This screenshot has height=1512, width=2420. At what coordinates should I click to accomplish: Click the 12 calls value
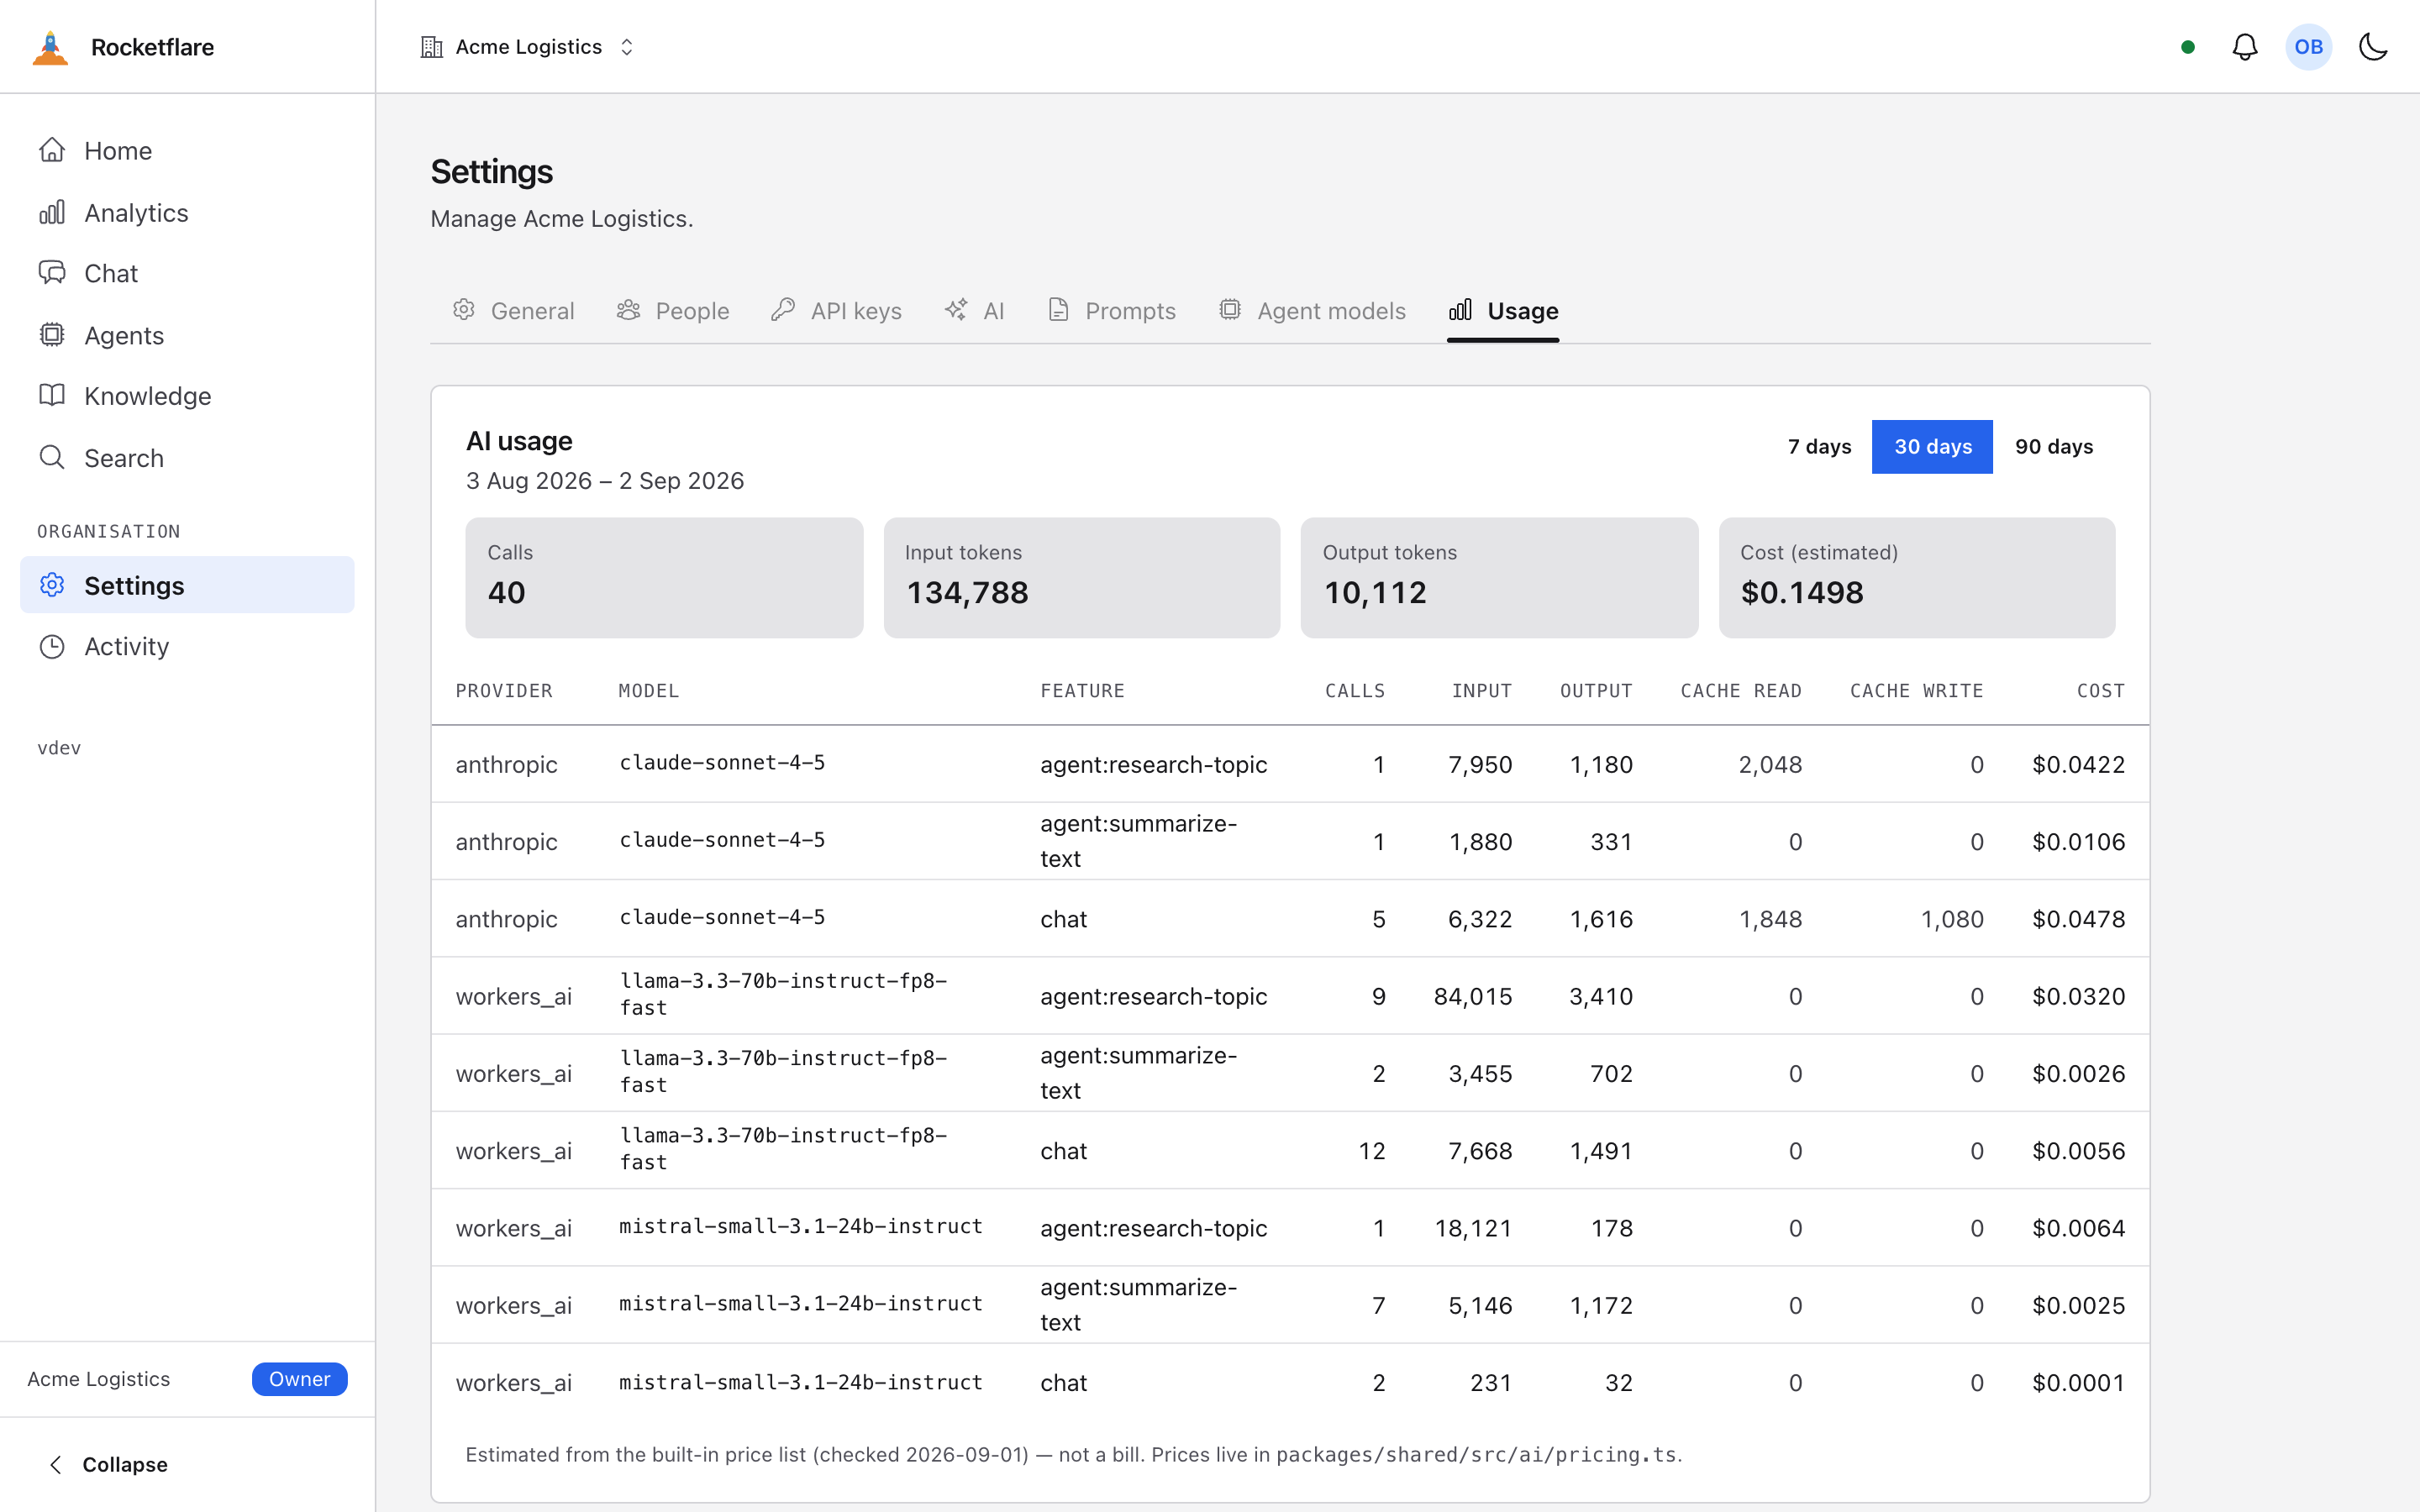coord(1372,1151)
